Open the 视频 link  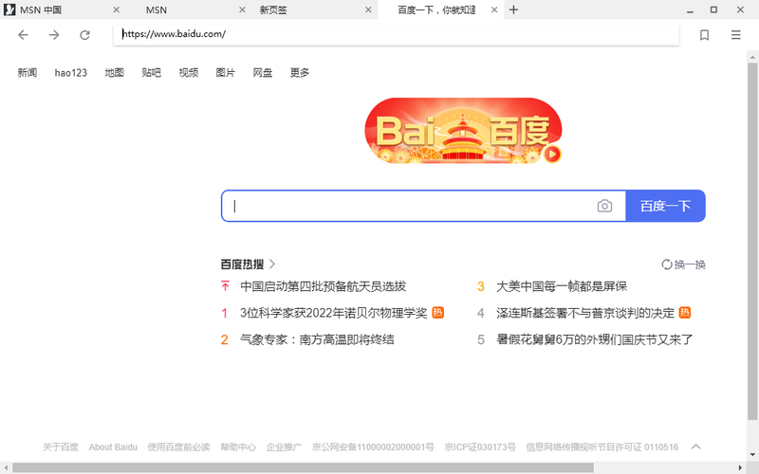[188, 73]
